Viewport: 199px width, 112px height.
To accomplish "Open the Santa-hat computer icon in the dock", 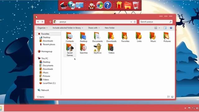I will 63,5.
